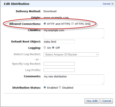Turn Logging On
The width and height of the screenshot is (116, 107).
45,48
